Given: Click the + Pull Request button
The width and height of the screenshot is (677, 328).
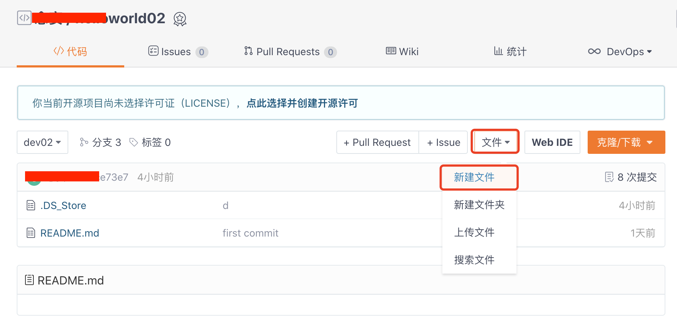Looking at the screenshot, I should click(x=377, y=142).
